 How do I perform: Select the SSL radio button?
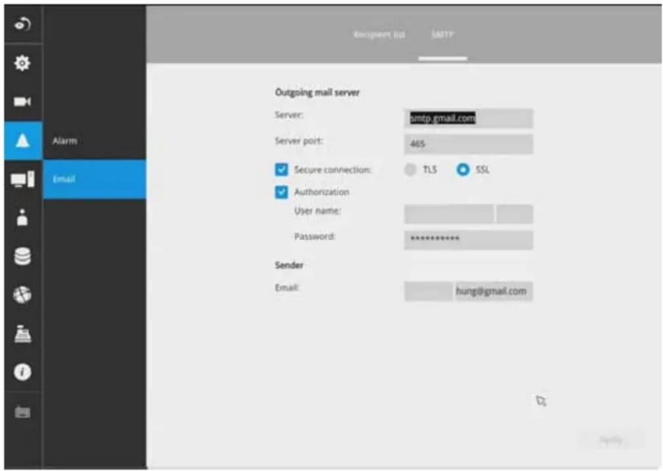click(x=463, y=170)
